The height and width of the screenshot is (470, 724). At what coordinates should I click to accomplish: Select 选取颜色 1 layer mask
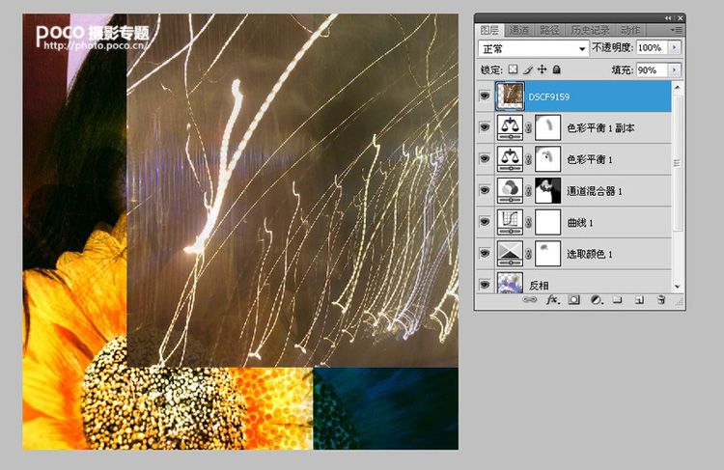(547, 253)
